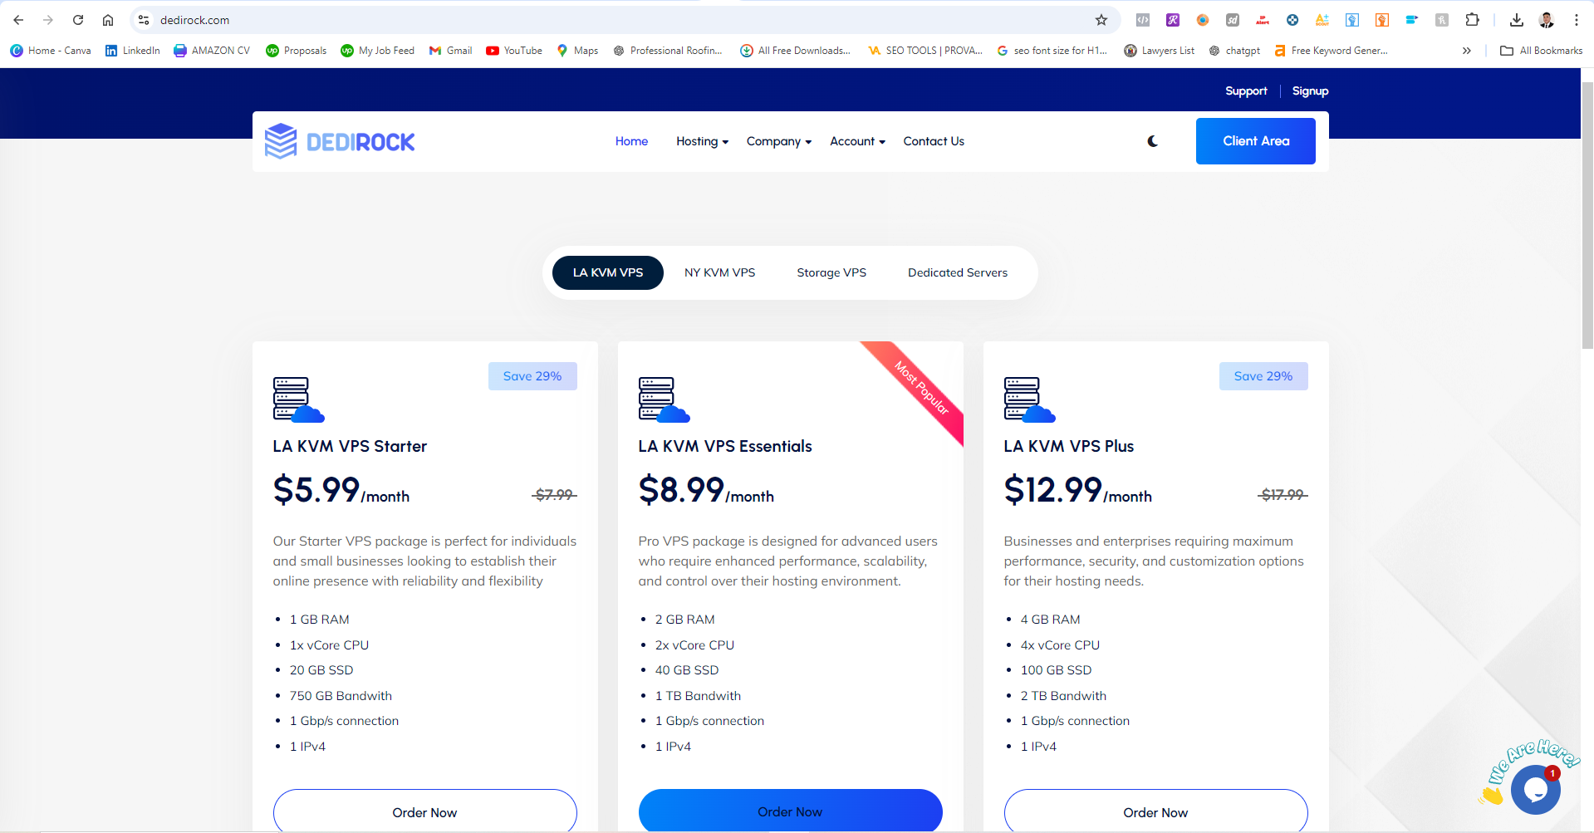Viewport: 1594px width, 833px height.
Task: Open the orange-blue circle extension
Action: tap(1203, 20)
